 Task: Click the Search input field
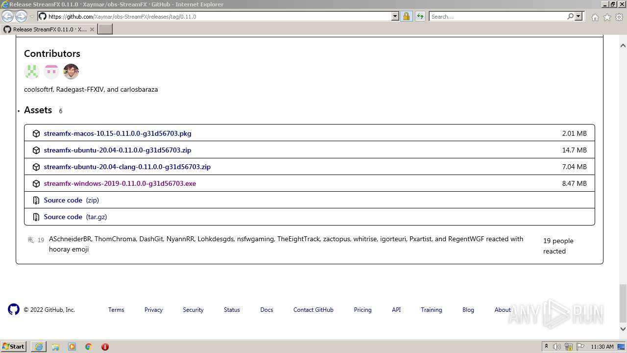click(497, 16)
